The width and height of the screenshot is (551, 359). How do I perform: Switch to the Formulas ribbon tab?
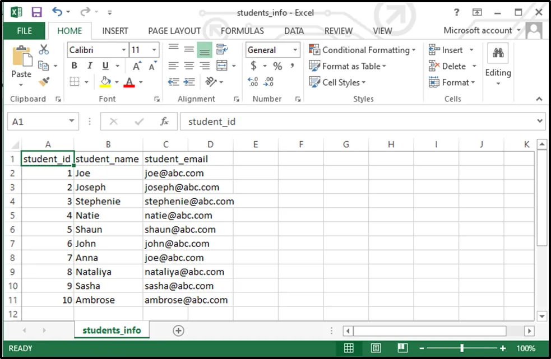[242, 31]
